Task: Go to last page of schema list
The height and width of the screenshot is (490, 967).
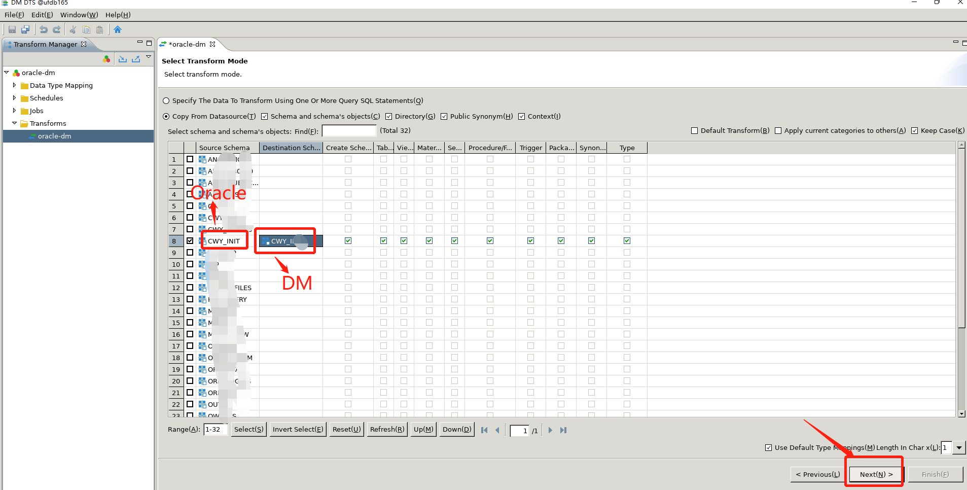Action: pos(563,430)
